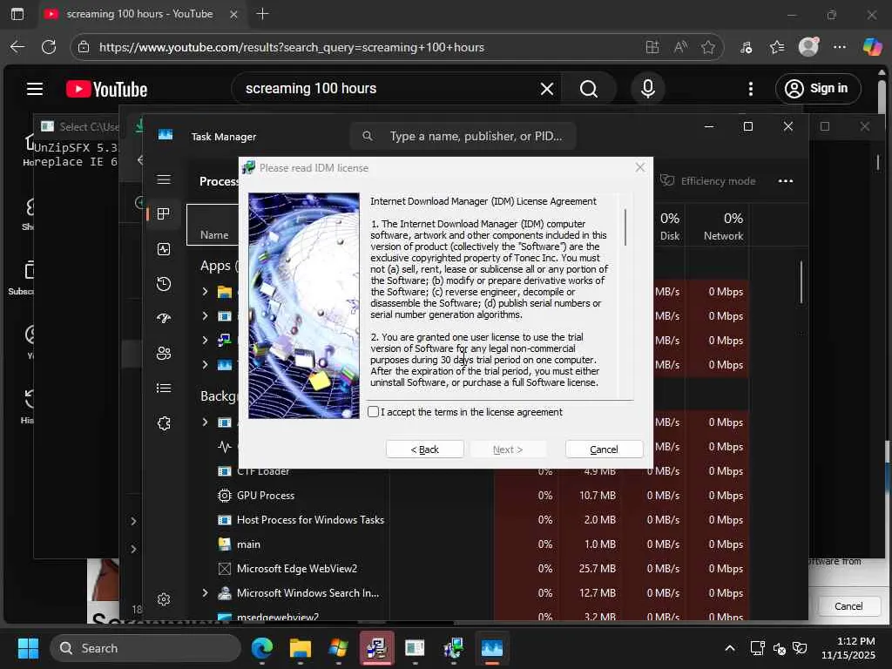Close the screaming 100 hours tab
892x669 pixels.
233,14
